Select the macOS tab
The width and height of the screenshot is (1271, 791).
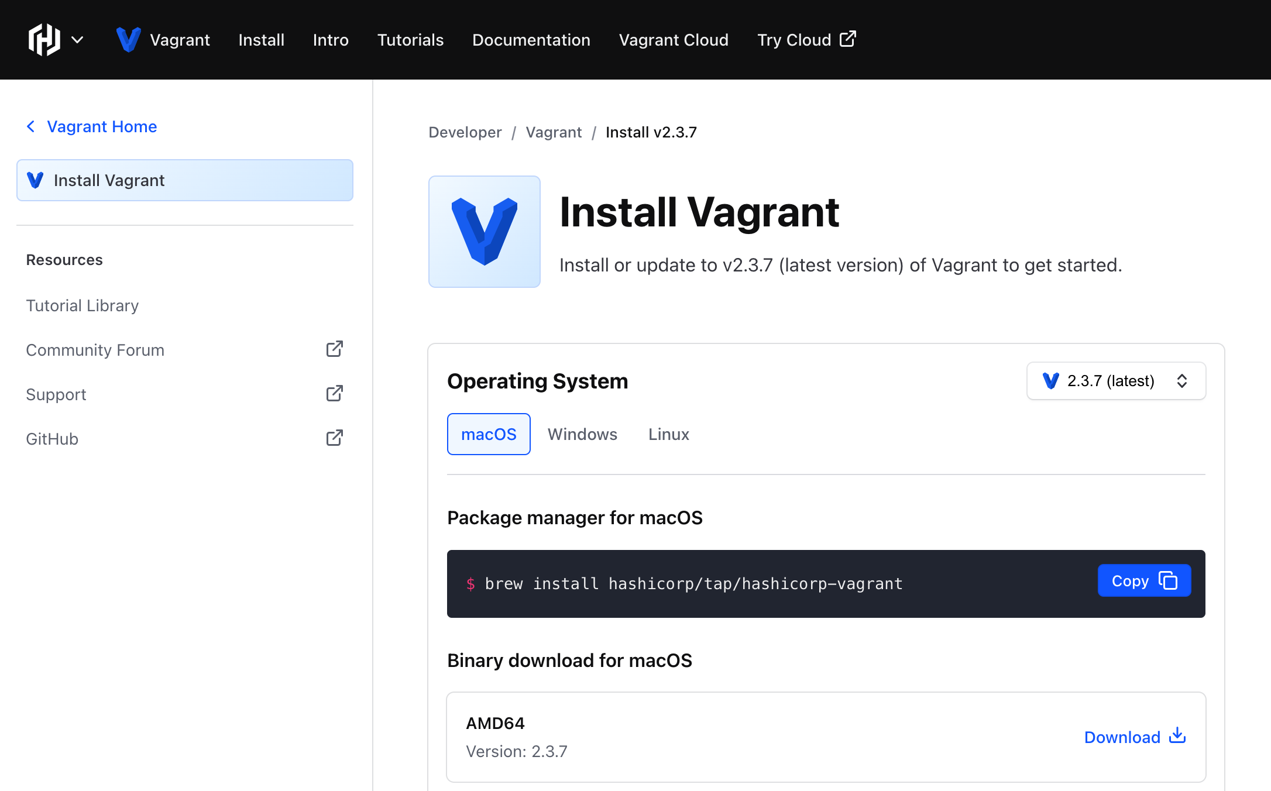pos(489,434)
